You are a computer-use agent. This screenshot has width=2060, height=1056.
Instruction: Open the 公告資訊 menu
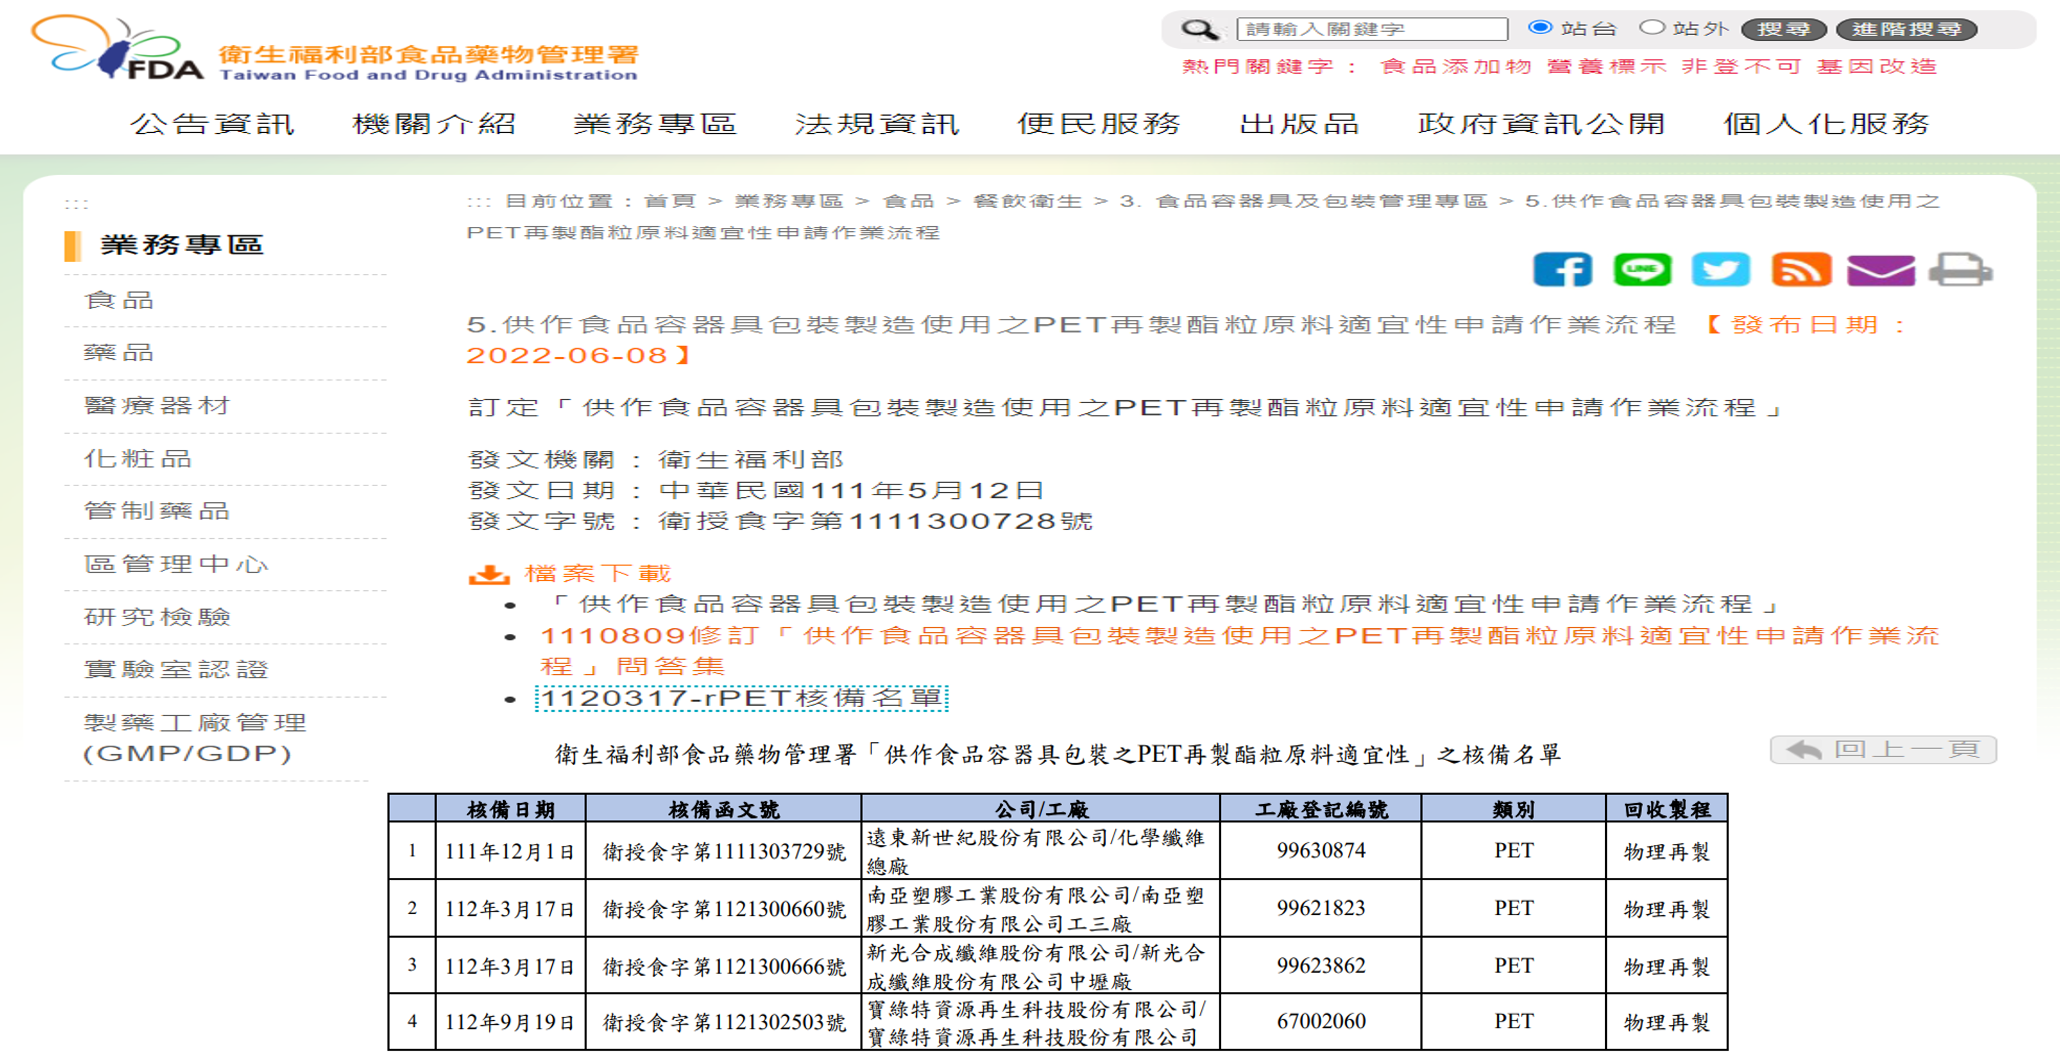[x=213, y=124]
